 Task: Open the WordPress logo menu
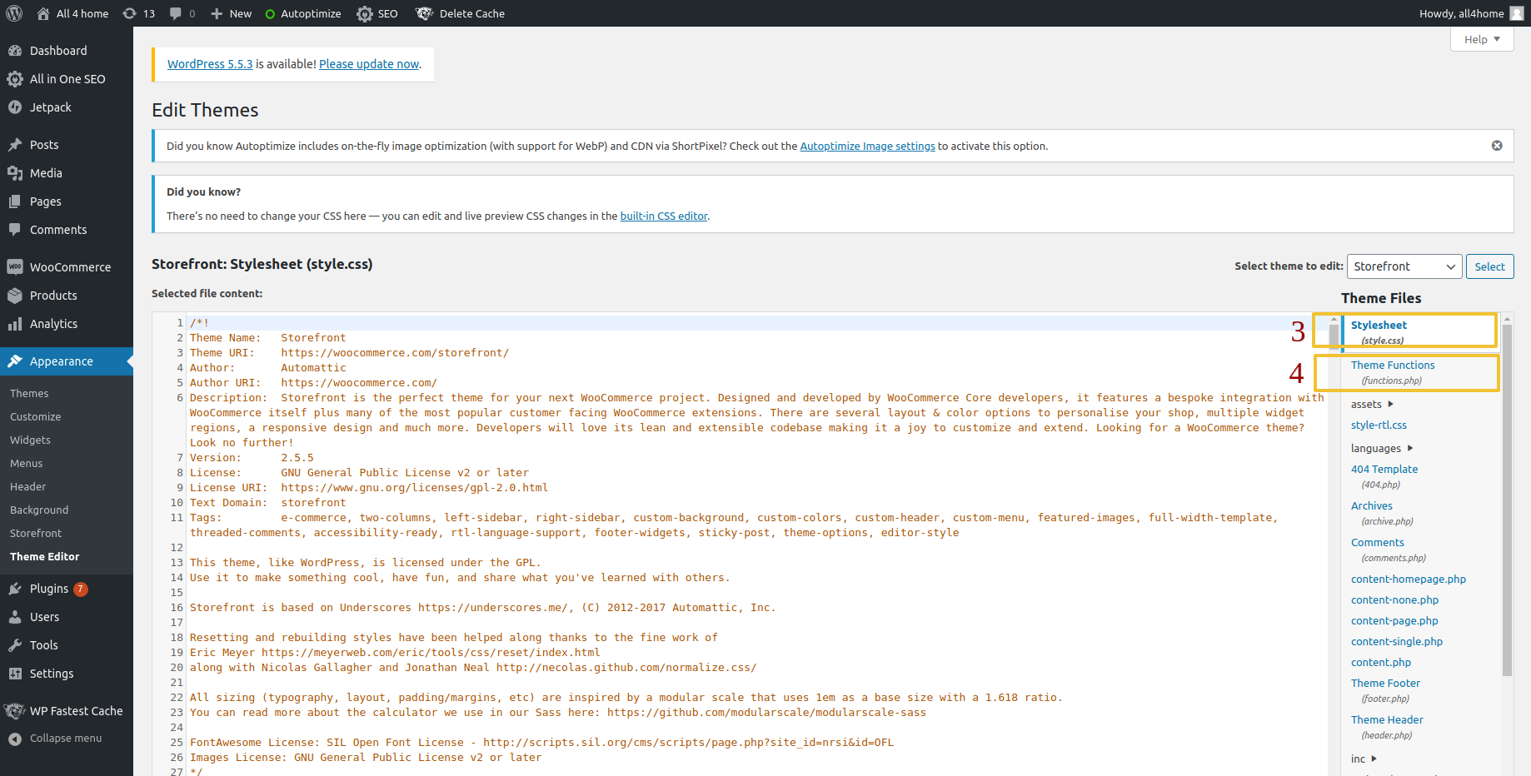[14, 13]
